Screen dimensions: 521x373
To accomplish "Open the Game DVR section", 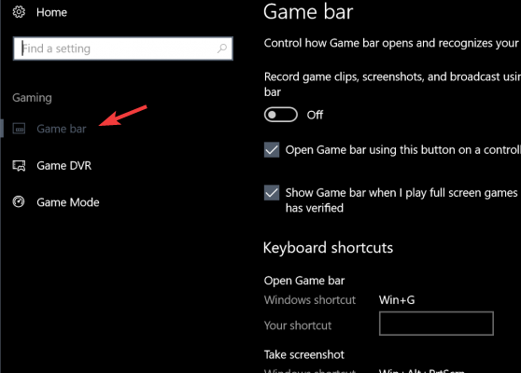I will pos(63,165).
